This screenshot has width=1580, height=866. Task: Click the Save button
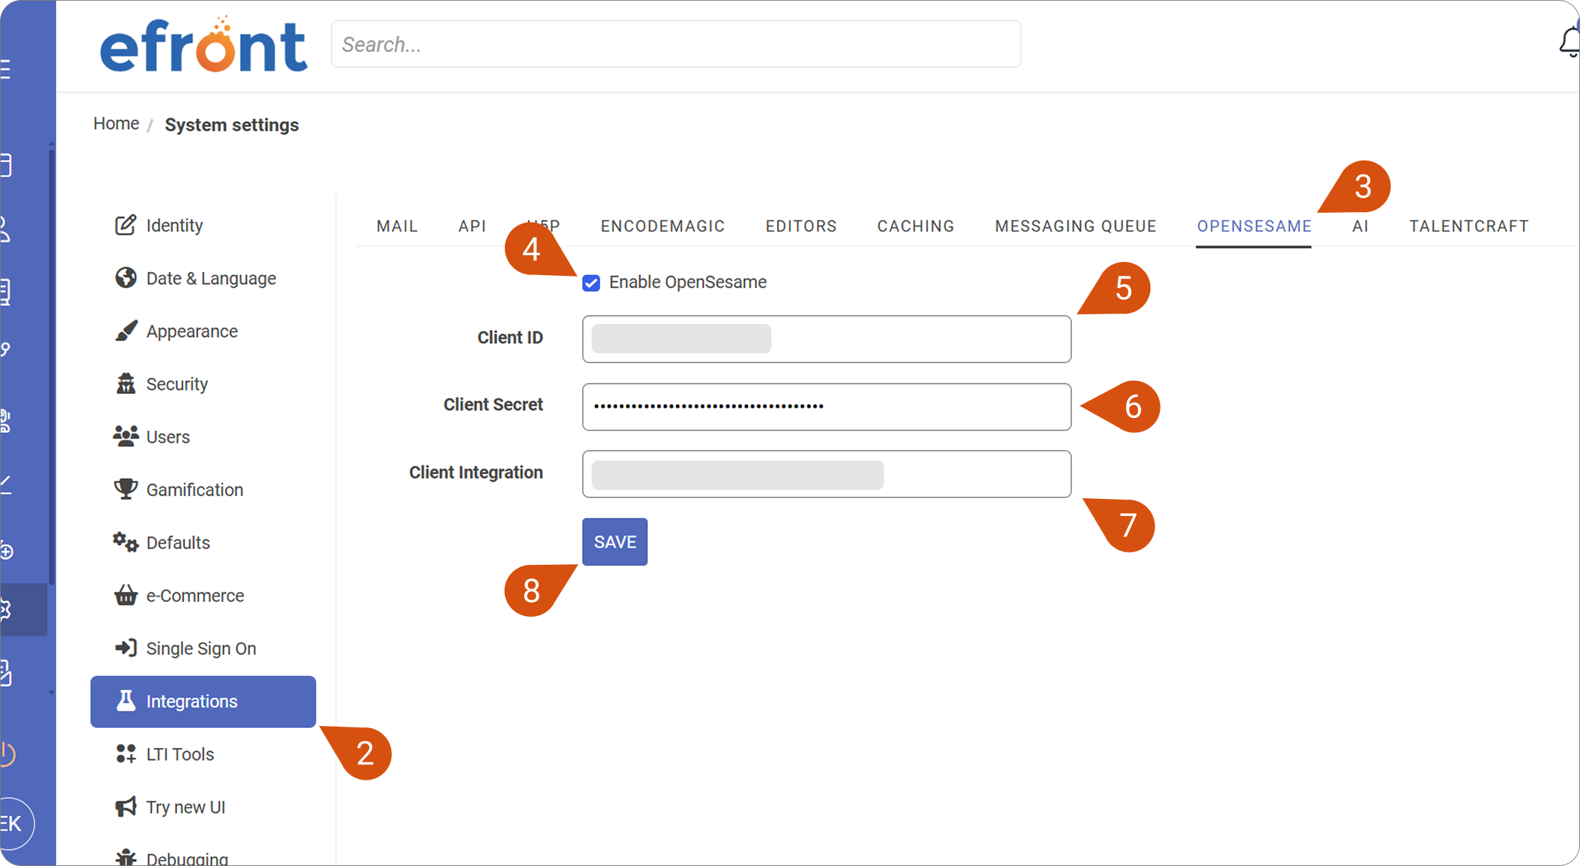click(615, 541)
